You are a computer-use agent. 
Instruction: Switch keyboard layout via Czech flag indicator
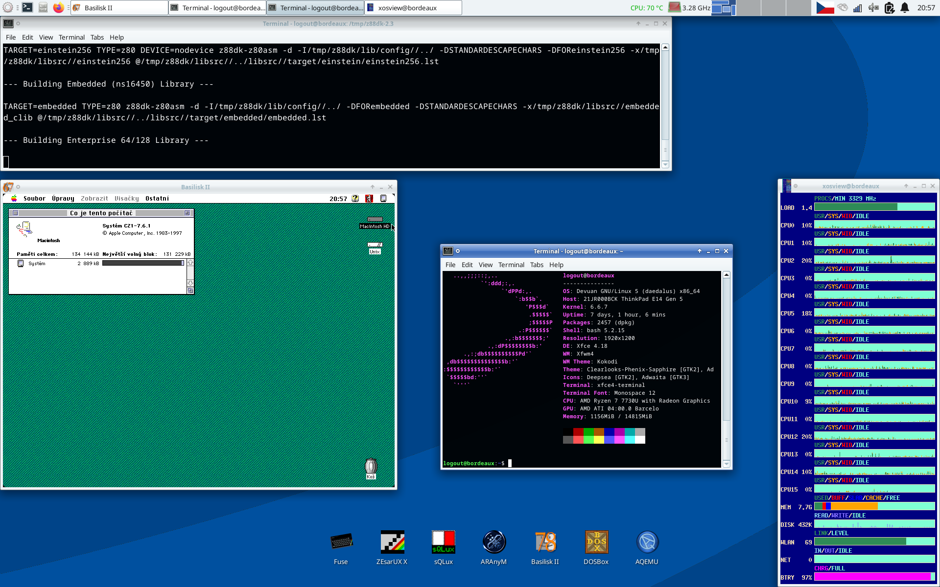tap(825, 8)
